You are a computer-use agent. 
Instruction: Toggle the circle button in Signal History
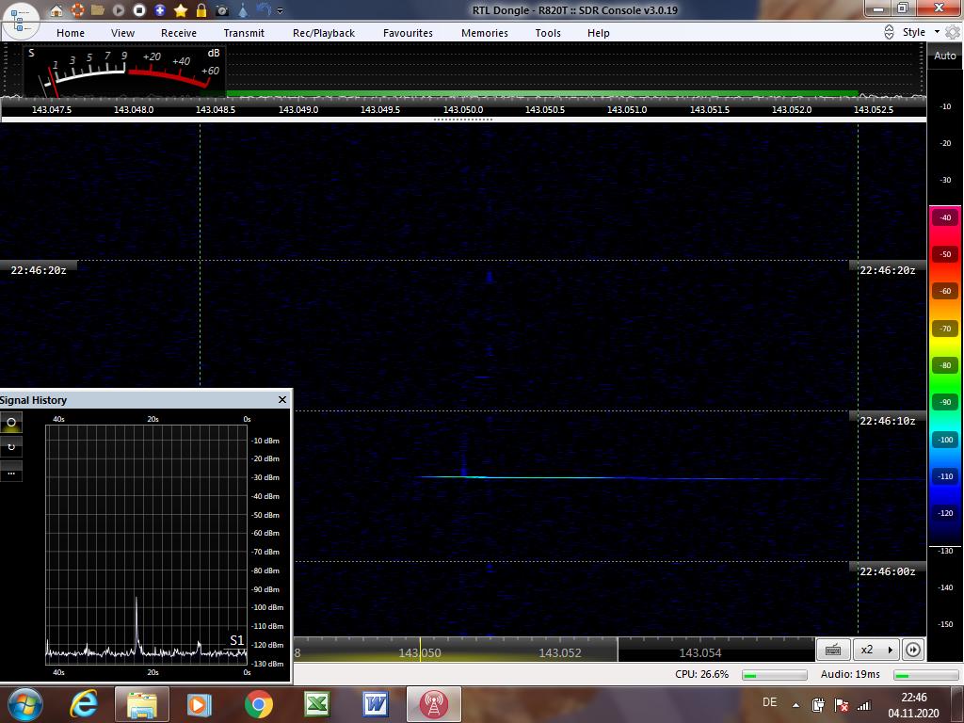tap(11, 423)
